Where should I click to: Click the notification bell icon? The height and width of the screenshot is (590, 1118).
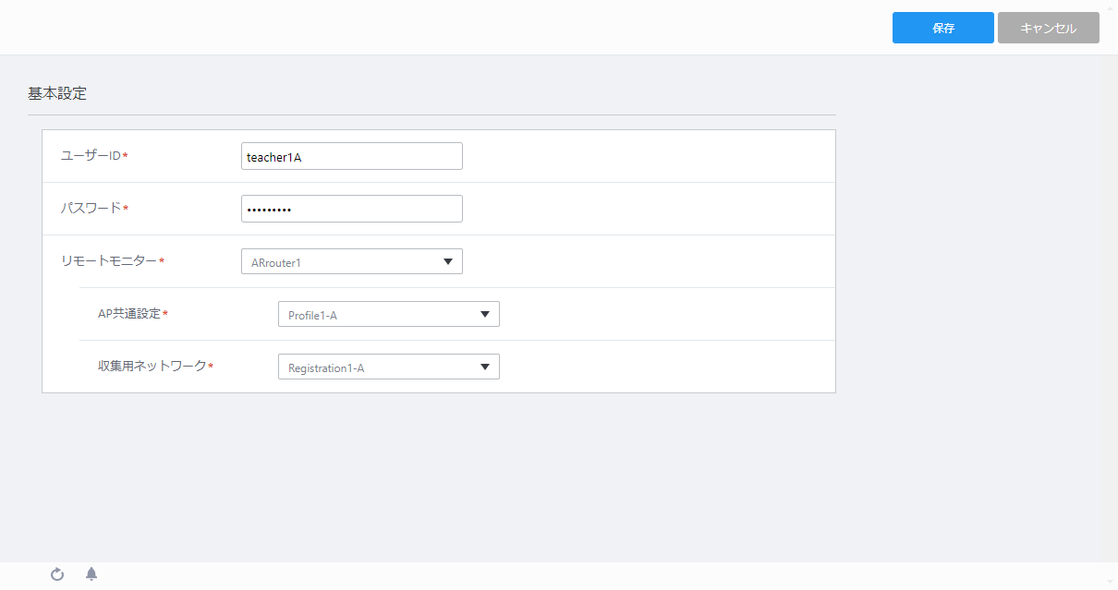91,574
